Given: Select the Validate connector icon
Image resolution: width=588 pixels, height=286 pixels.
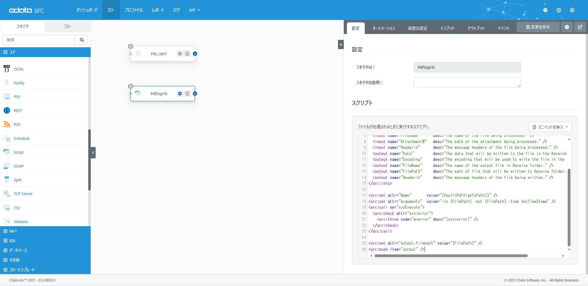Looking at the screenshot, I should [x=7, y=222].
